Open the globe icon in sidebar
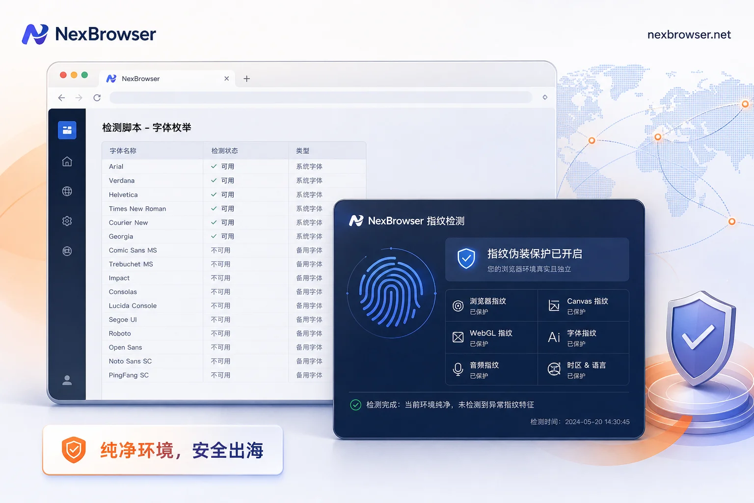Image resolution: width=754 pixels, height=503 pixels. [67, 192]
